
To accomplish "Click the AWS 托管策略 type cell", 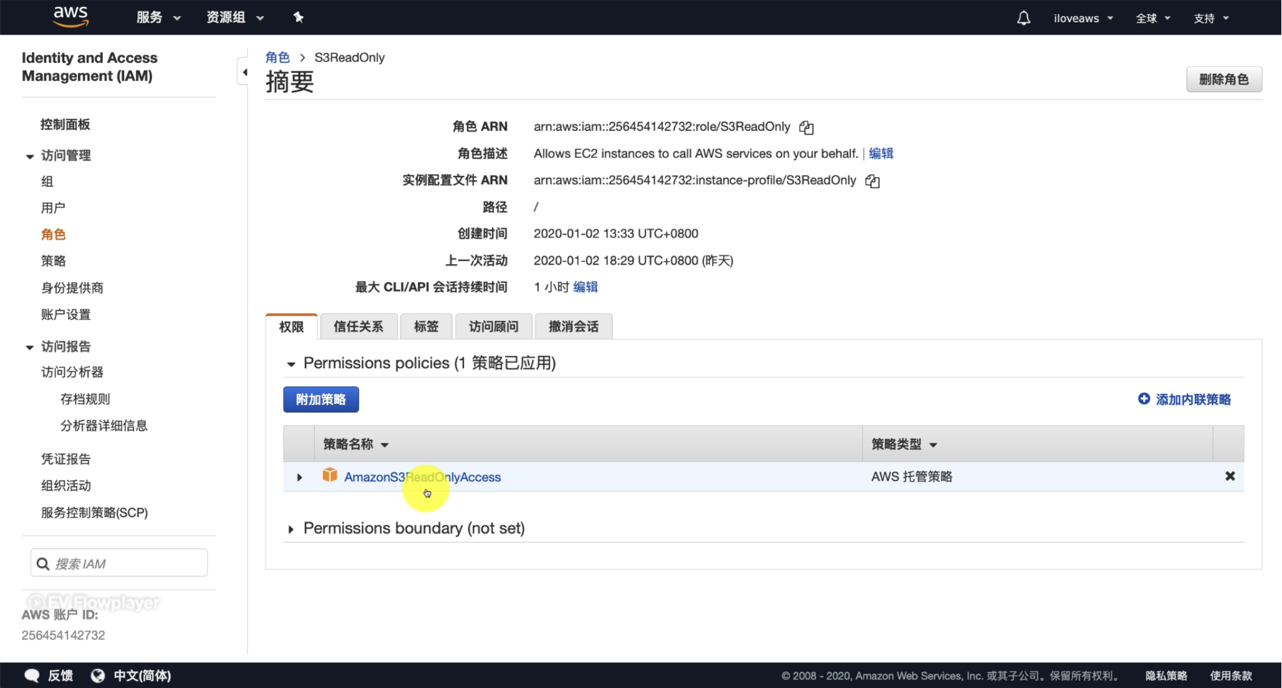I will 912,477.
